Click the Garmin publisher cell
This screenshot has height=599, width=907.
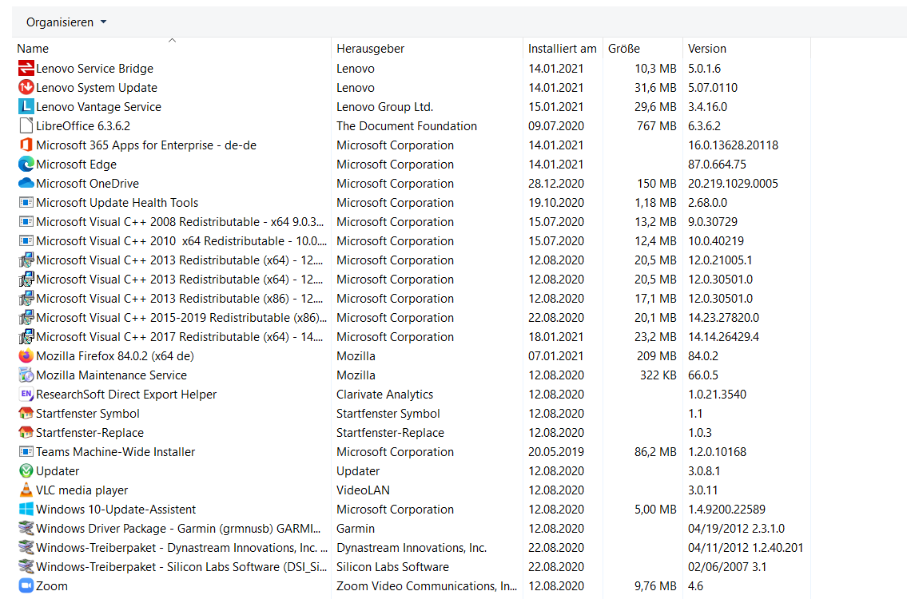tap(355, 528)
